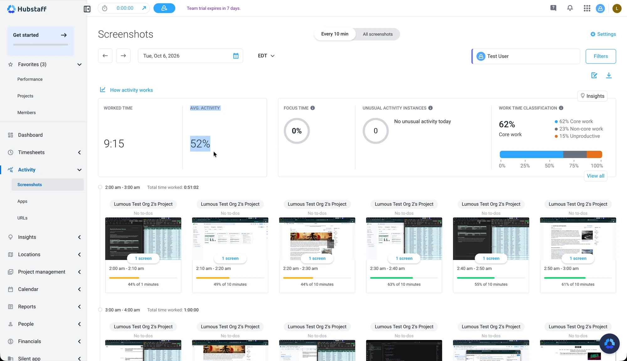The width and height of the screenshot is (627, 361).
Task: Click activity bar for 2:30 am - 2:40 am
Action: pos(404,278)
